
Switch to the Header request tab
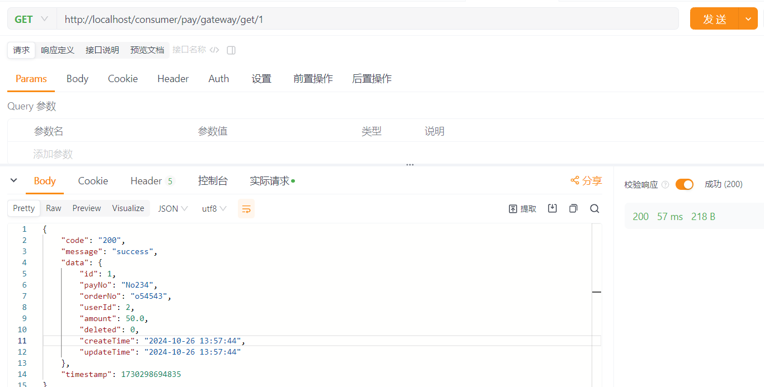pyautogui.click(x=173, y=79)
